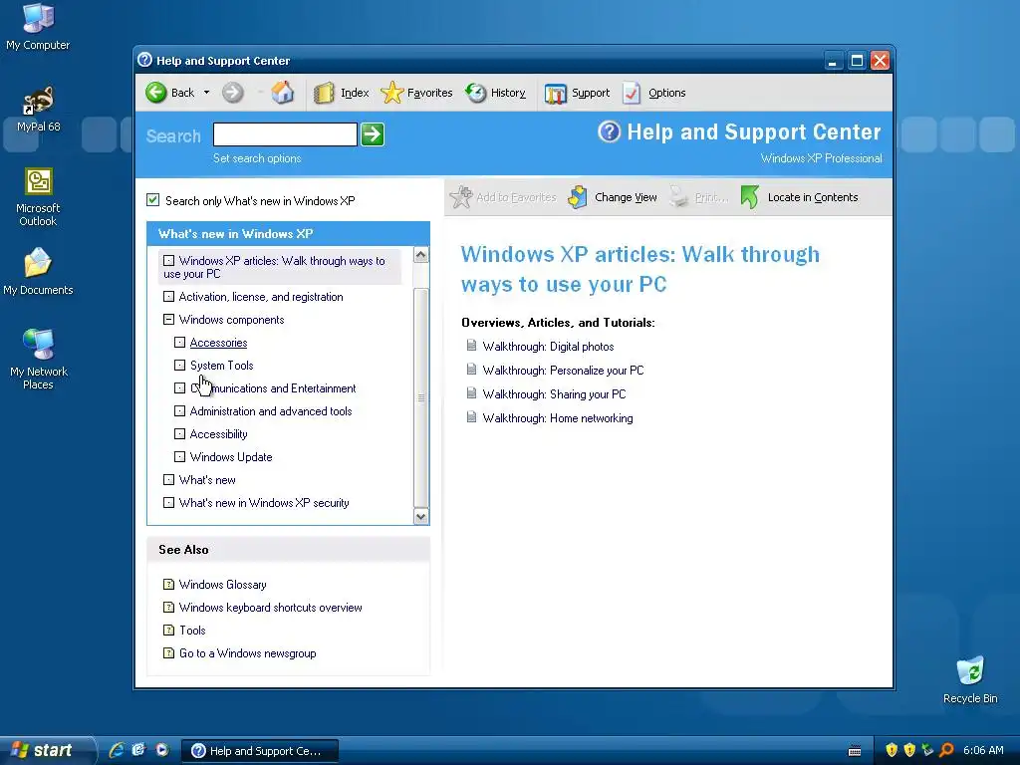This screenshot has height=765, width=1020.
Task: Click the help icon beside Tools
Action: (x=168, y=630)
